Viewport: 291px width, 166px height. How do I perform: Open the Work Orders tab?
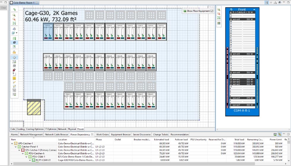pos(102,135)
